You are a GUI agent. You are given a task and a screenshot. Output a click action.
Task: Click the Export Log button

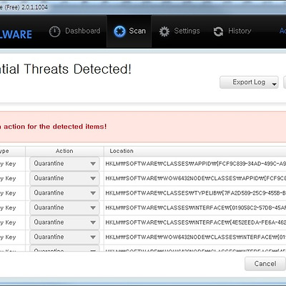pyautogui.click(x=249, y=82)
